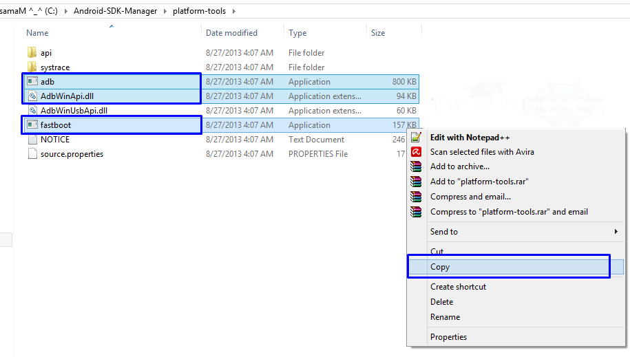Screen dimensions: 630x357
Task: Open Properties from the context menu
Action: pyautogui.click(x=448, y=337)
